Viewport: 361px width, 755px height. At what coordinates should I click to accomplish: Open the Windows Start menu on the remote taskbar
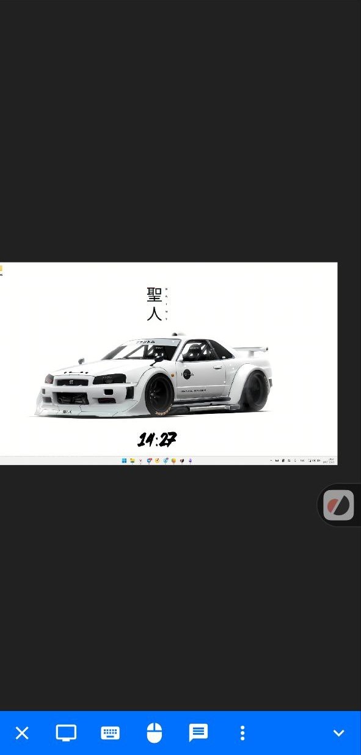click(x=124, y=461)
